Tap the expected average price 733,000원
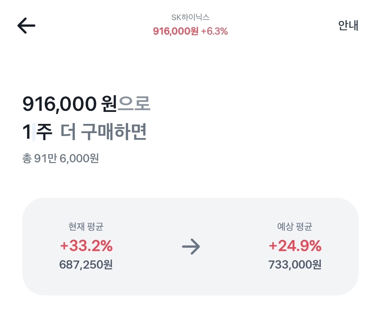 coord(295,264)
